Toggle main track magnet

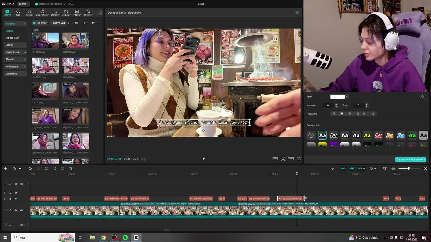pos(343,168)
